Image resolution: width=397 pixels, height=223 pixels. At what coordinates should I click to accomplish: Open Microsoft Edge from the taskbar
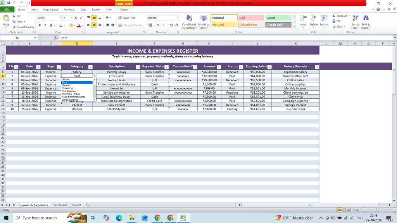point(119,218)
